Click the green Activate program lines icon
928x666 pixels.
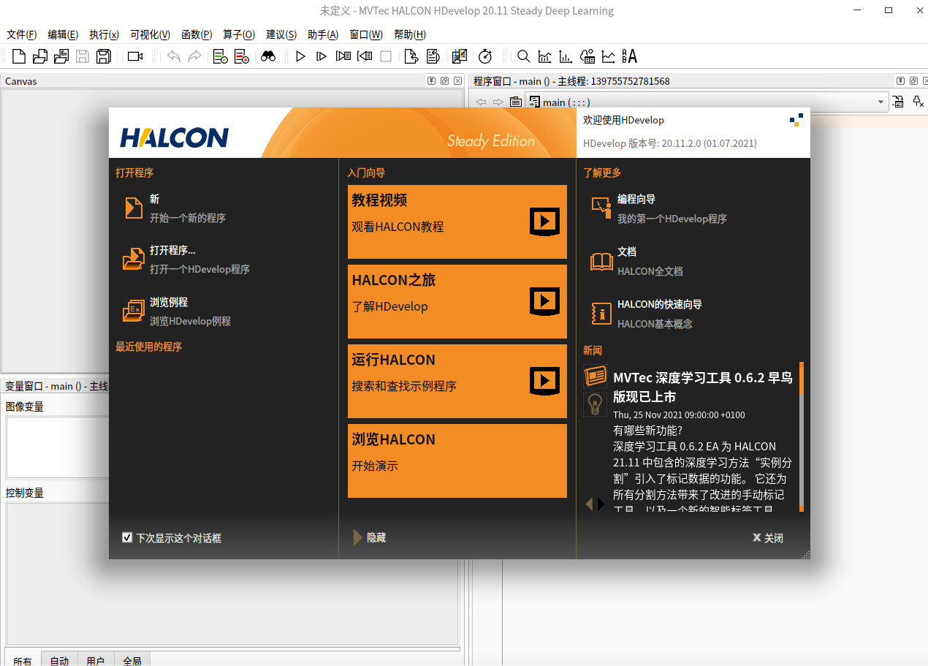[x=221, y=56]
